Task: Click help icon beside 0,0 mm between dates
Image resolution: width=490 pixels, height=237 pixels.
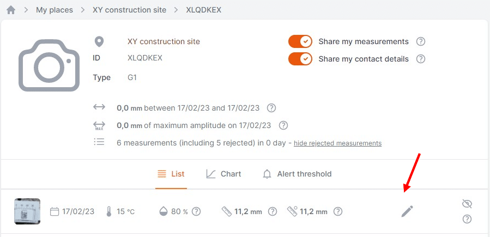Action: click(271, 108)
